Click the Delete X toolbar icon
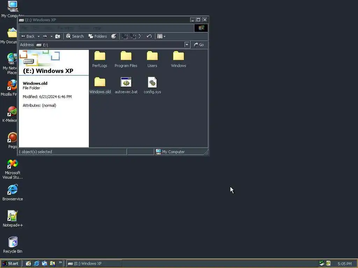This screenshot has height=268, width=358. pyautogui.click(x=141, y=36)
